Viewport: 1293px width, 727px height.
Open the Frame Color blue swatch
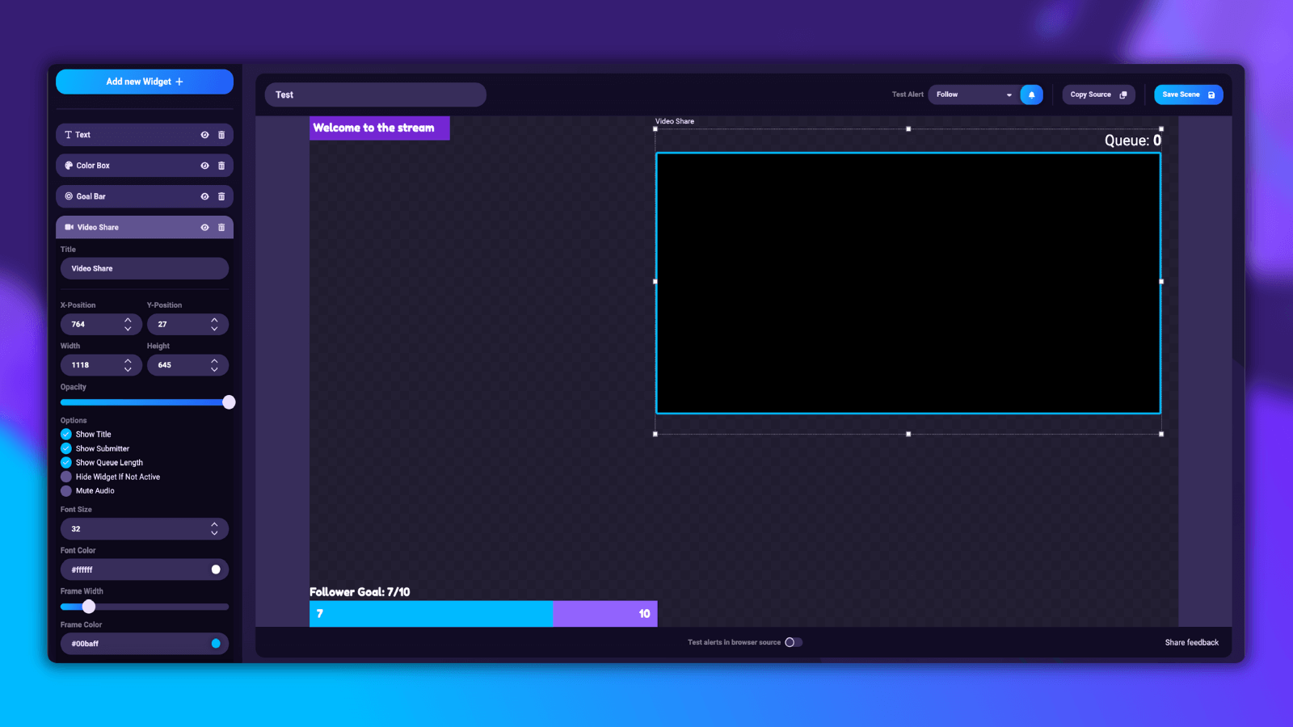[x=216, y=644]
